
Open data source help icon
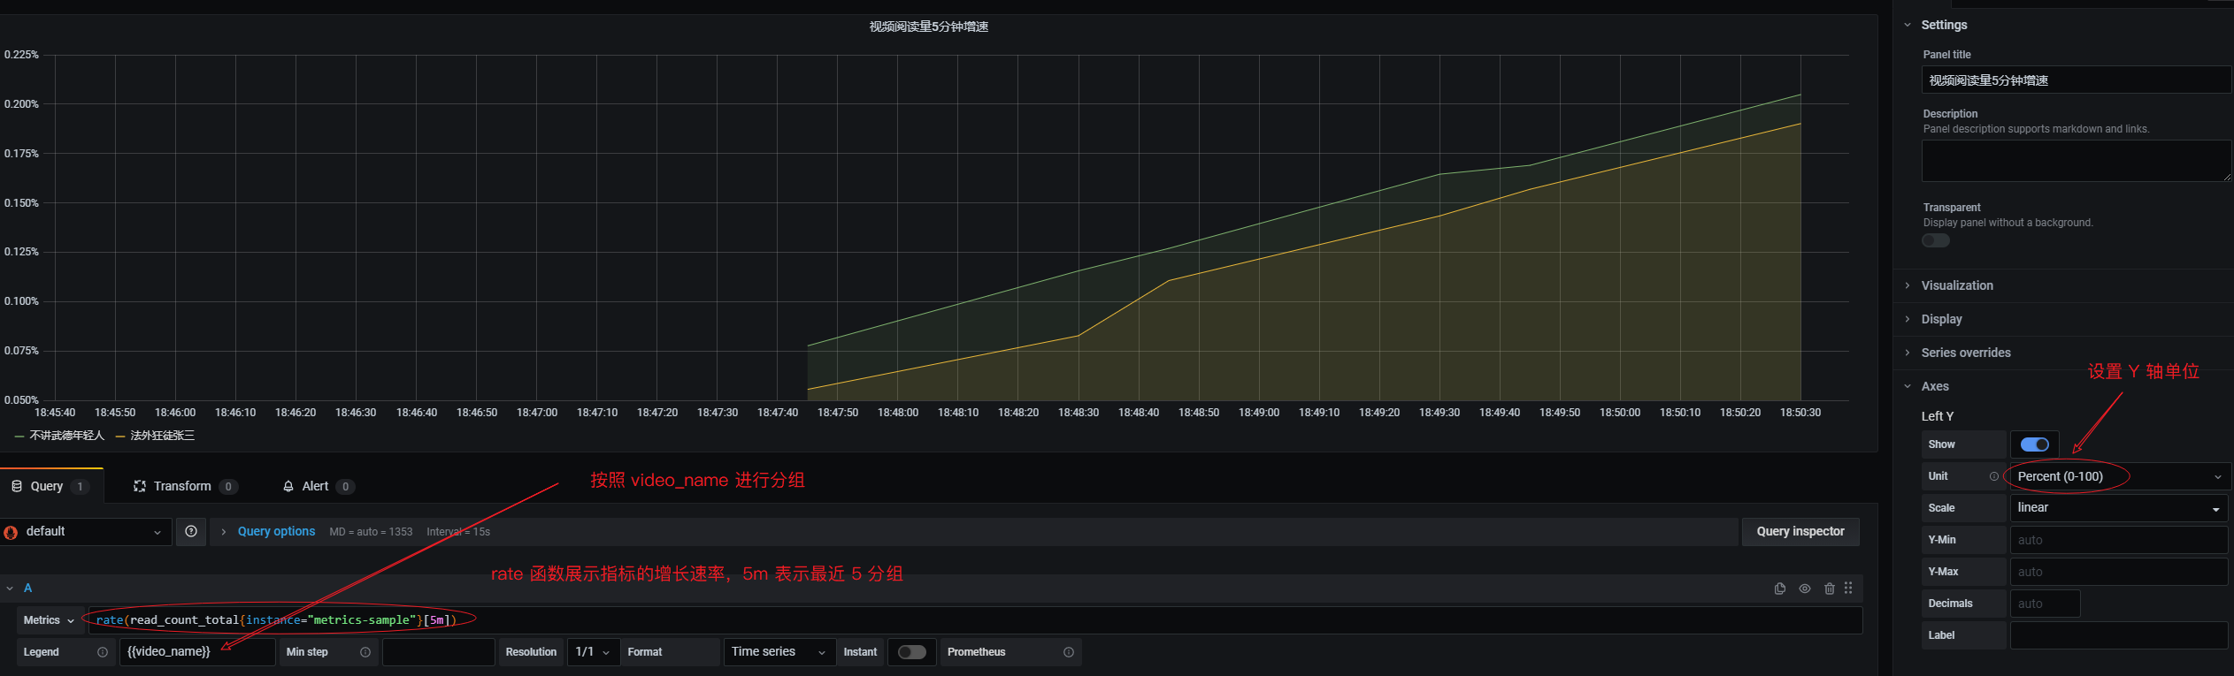[x=191, y=531]
